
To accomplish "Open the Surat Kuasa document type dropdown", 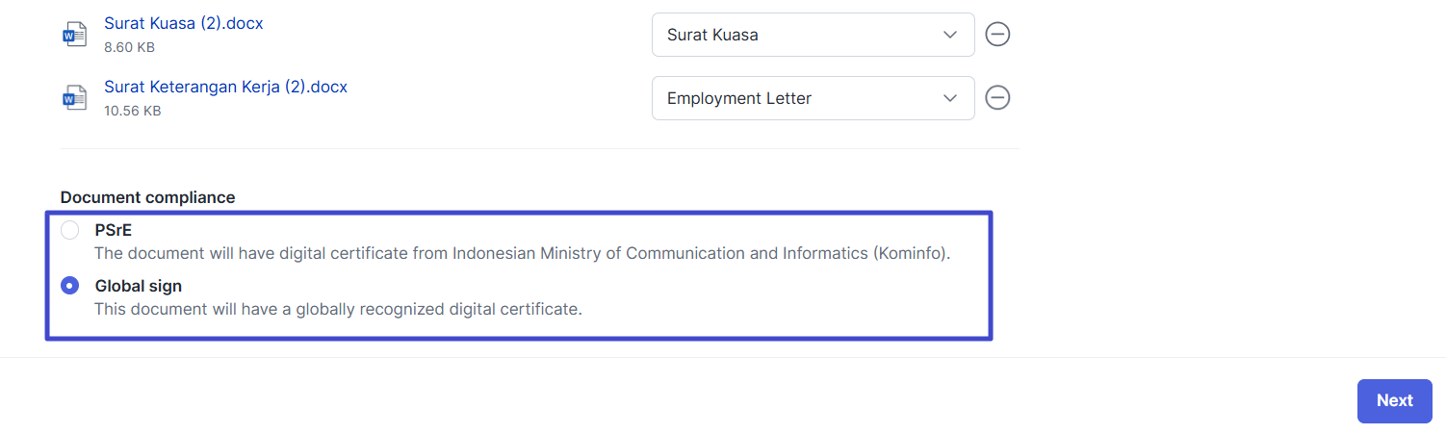I will tap(813, 35).
